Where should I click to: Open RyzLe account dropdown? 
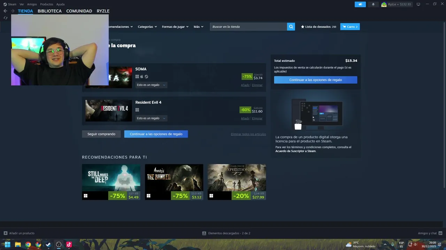pyautogui.click(x=396, y=4)
